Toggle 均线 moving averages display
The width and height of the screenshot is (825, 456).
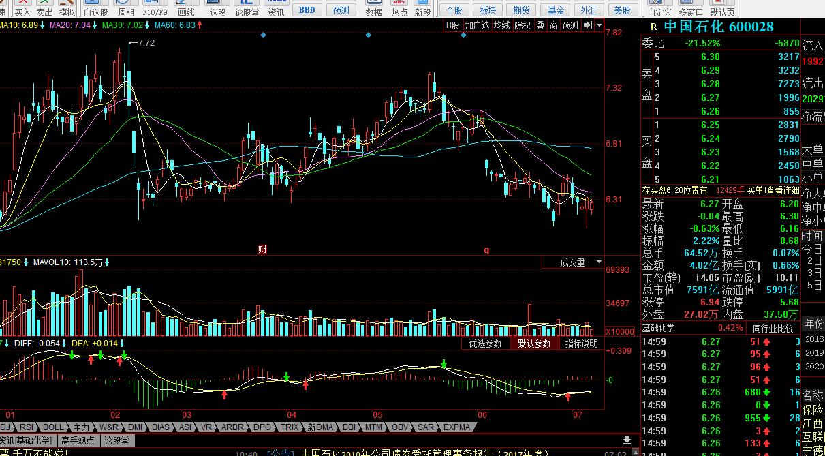tap(502, 25)
